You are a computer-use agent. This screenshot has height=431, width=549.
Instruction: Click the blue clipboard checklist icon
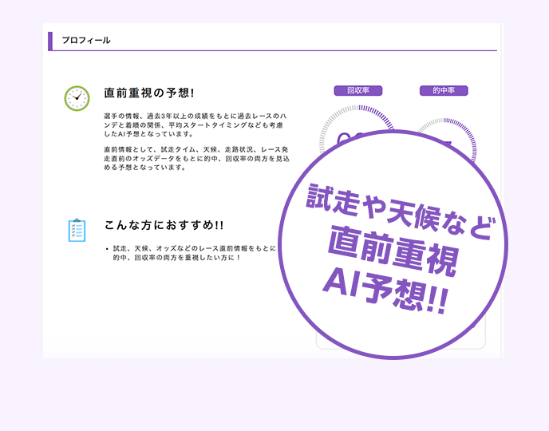[77, 230]
